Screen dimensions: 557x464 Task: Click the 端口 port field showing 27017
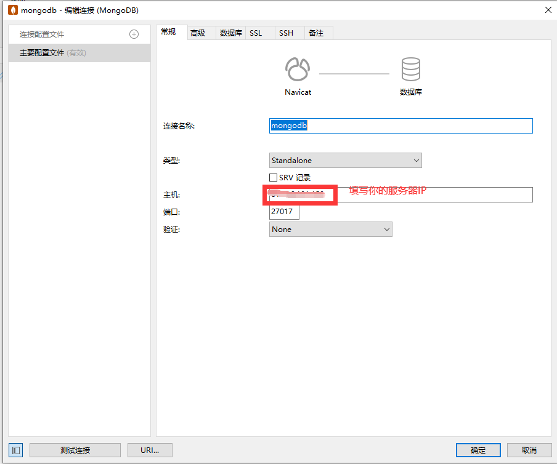coord(284,212)
